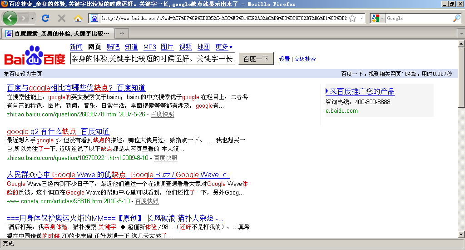Click the stop loading X icon
Viewport: 465px width, 250px height.
coord(62,18)
